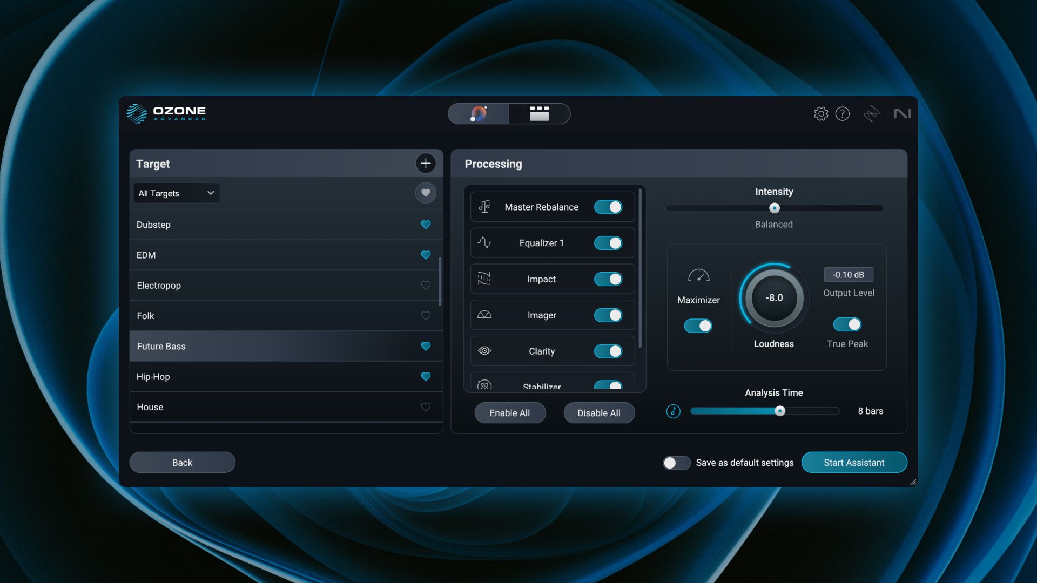Turn off the Equalizer 1 switch

point(608,243)
